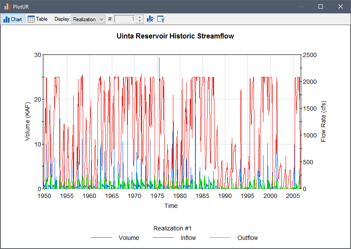Open the Display Realization dropdown
Image resolution: width=351 pixels, height=249 pixels.
[88, 19]
